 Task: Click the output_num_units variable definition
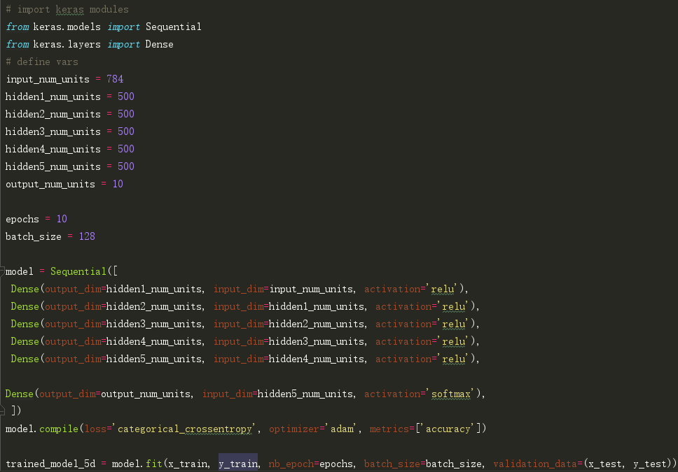pos(50,184)
